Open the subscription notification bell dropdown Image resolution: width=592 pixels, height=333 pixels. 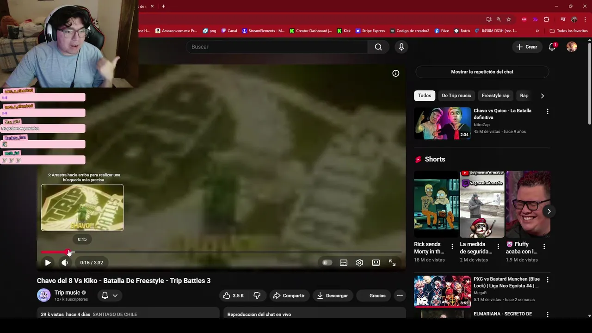tap(110, 296)
